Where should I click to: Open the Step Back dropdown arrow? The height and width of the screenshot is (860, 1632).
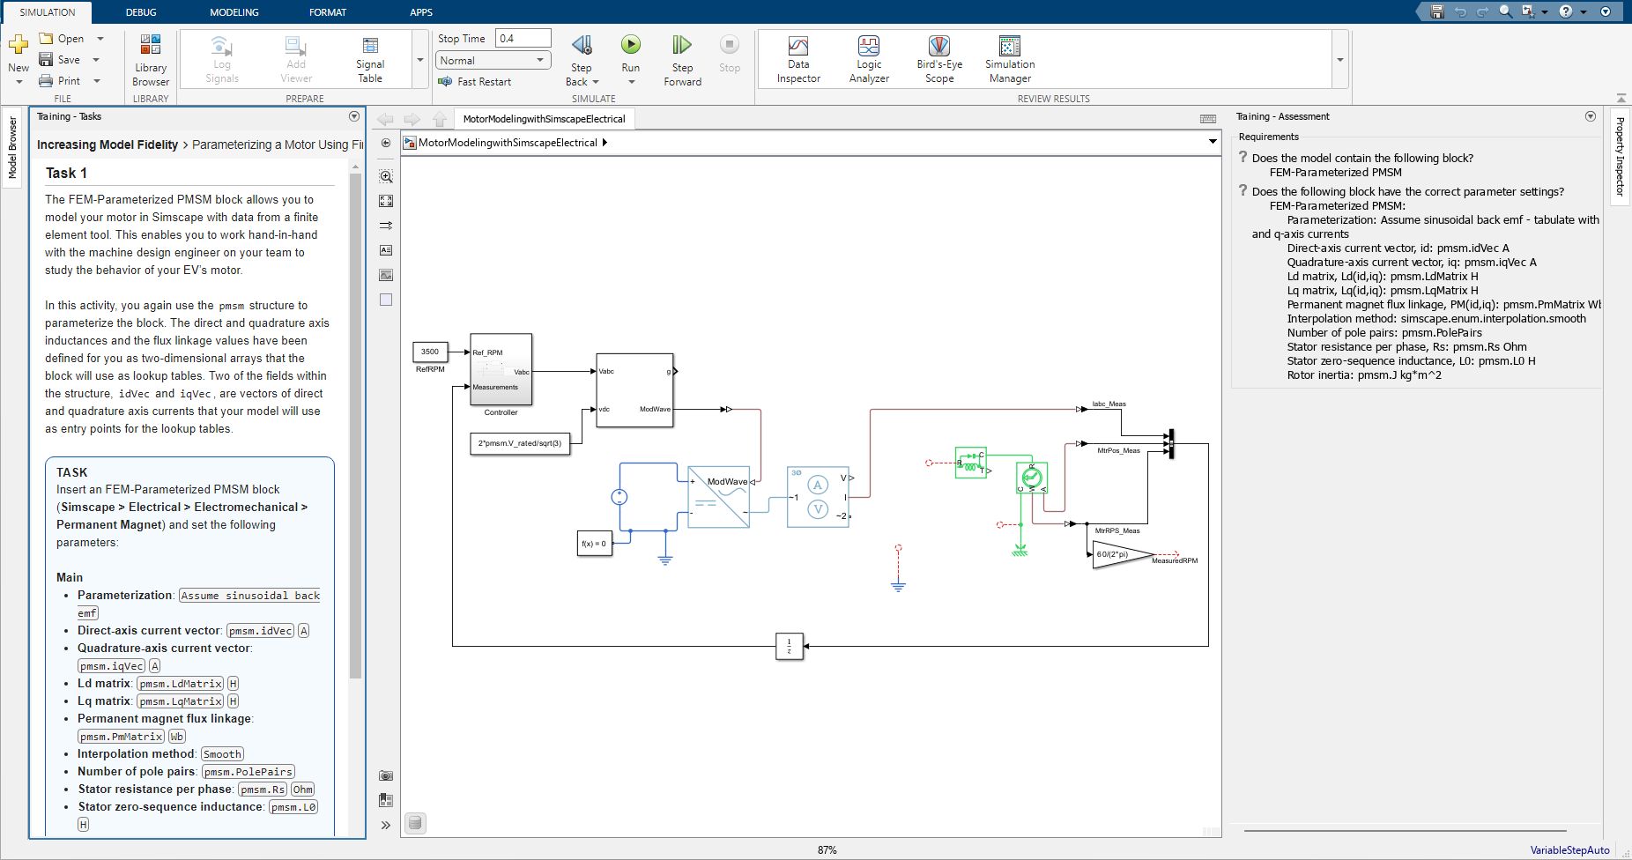click(594, 81)
